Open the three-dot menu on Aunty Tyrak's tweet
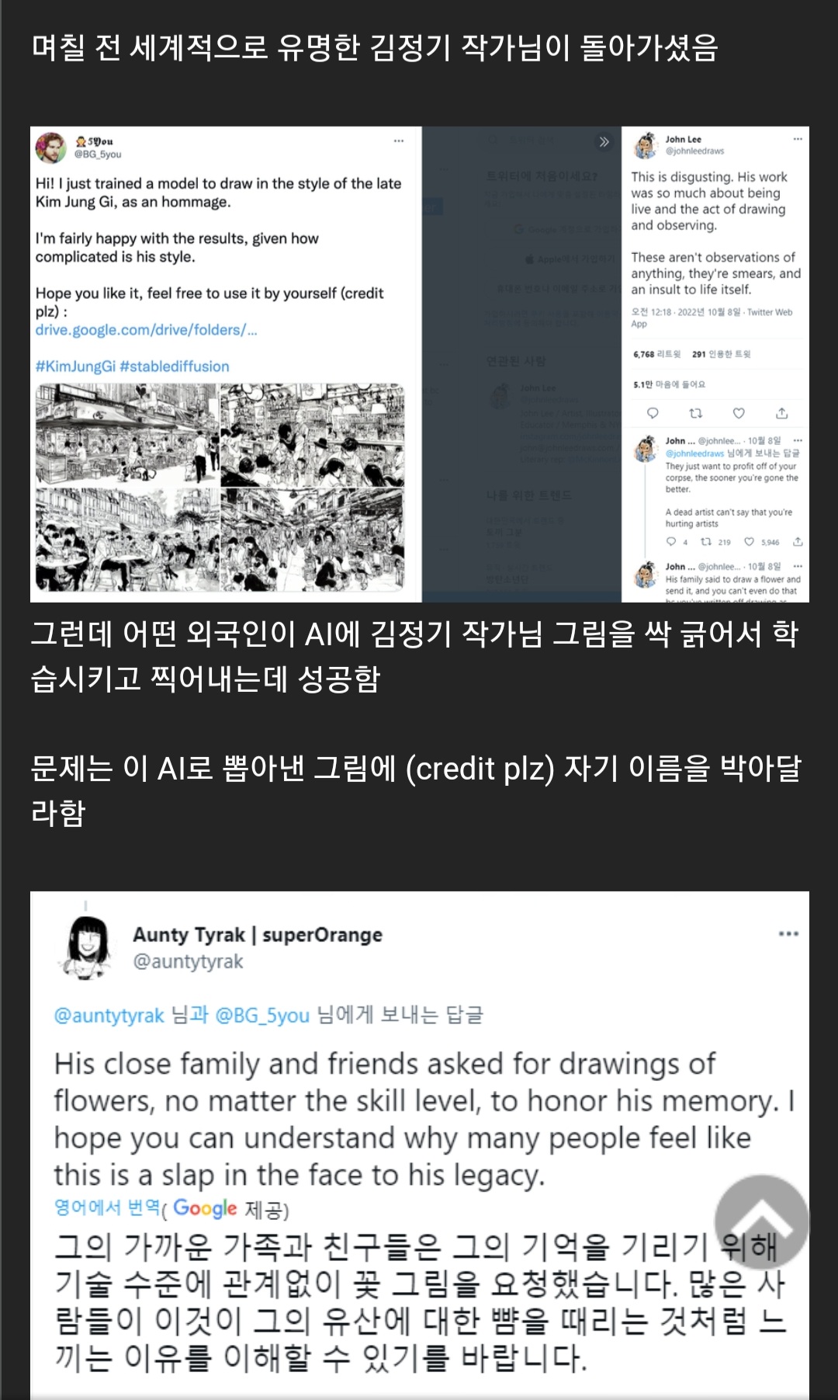This screenshot has width=838, height=1400. click(x=788, y=933)
